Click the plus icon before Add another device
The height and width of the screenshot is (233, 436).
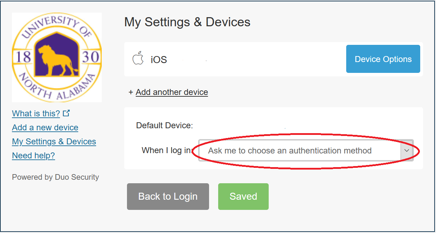(131, 92)
